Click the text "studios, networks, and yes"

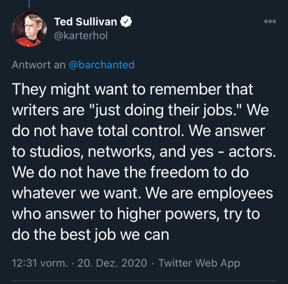click(122, 152)
